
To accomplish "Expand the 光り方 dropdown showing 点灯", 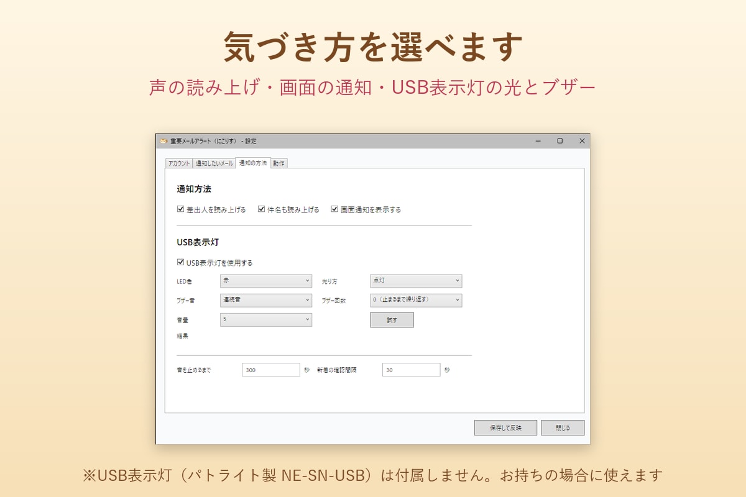I will click(416, 281).
